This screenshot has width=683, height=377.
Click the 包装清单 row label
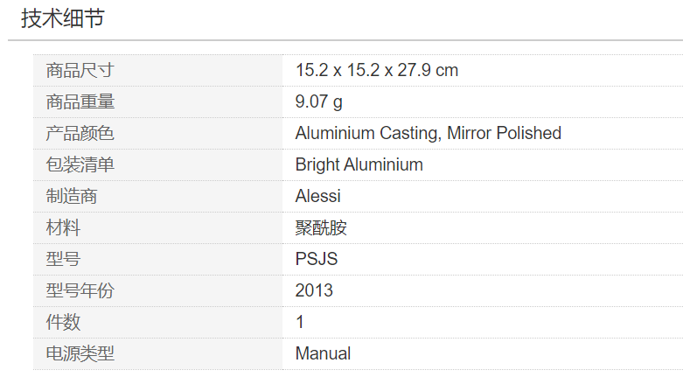[80, 165]
